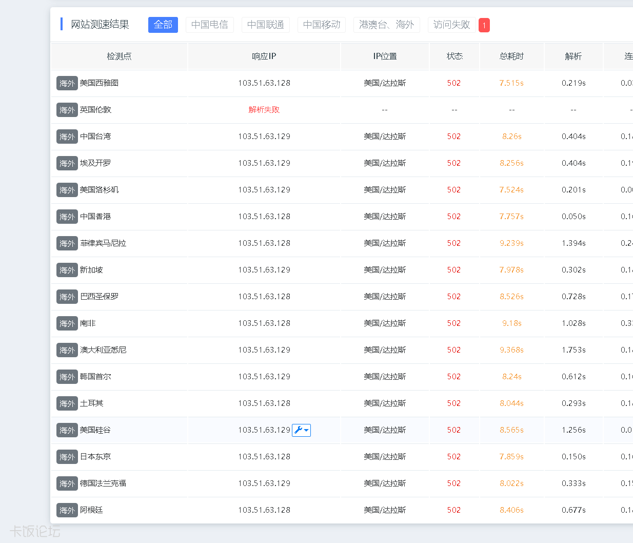Select the 全部 filter tab
This screenshot has height=543, width=633.
pos(163,25)
